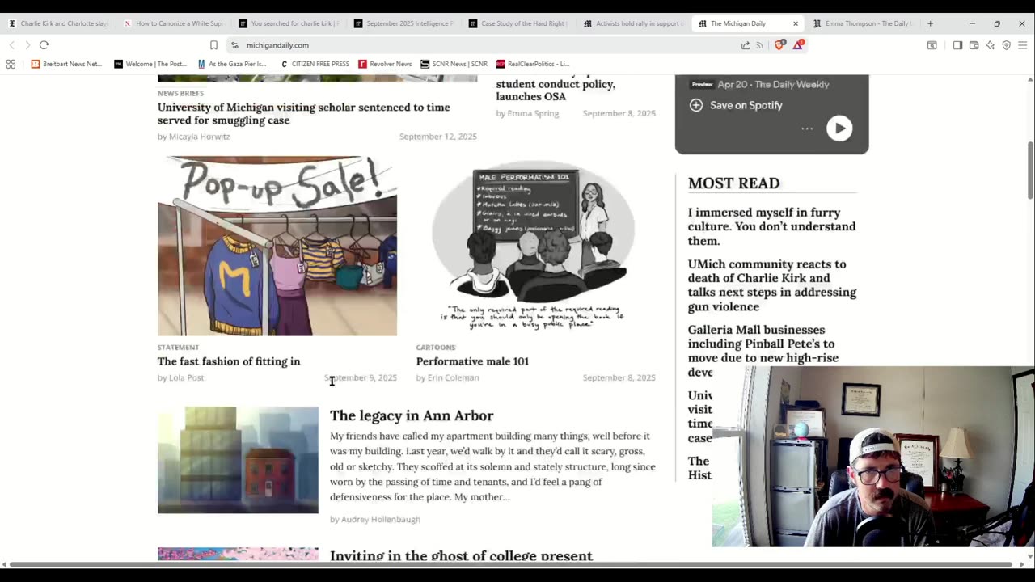Click the Save on Spotify plus icon

(x=695, y=105)
